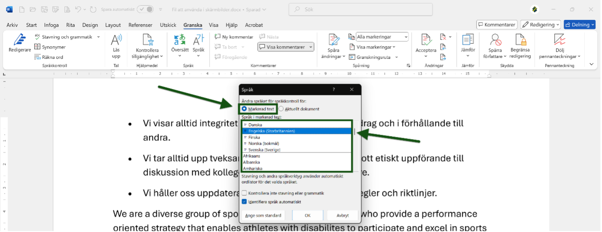The image size is (602, 232).
Task: Toggle the Spara automatiskt switch
Action: [145, 9]
